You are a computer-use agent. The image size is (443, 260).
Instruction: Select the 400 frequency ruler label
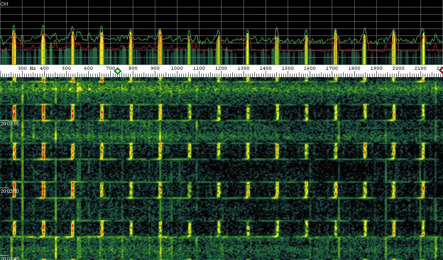click(45, 68)
